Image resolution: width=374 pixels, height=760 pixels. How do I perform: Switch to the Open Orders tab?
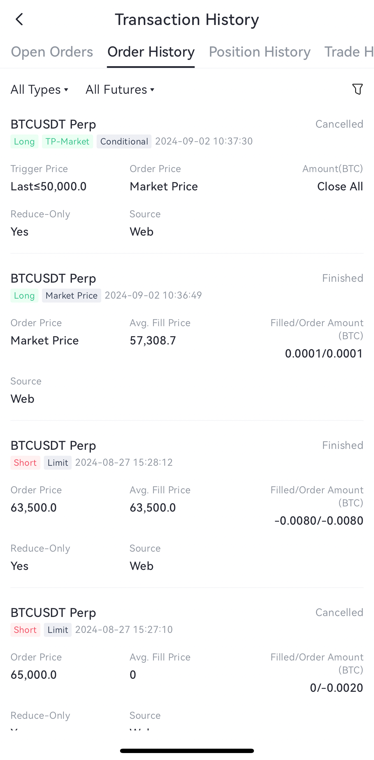(x=52, y=52)
